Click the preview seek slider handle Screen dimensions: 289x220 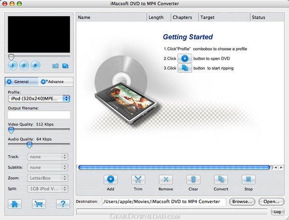coord(11,57)
